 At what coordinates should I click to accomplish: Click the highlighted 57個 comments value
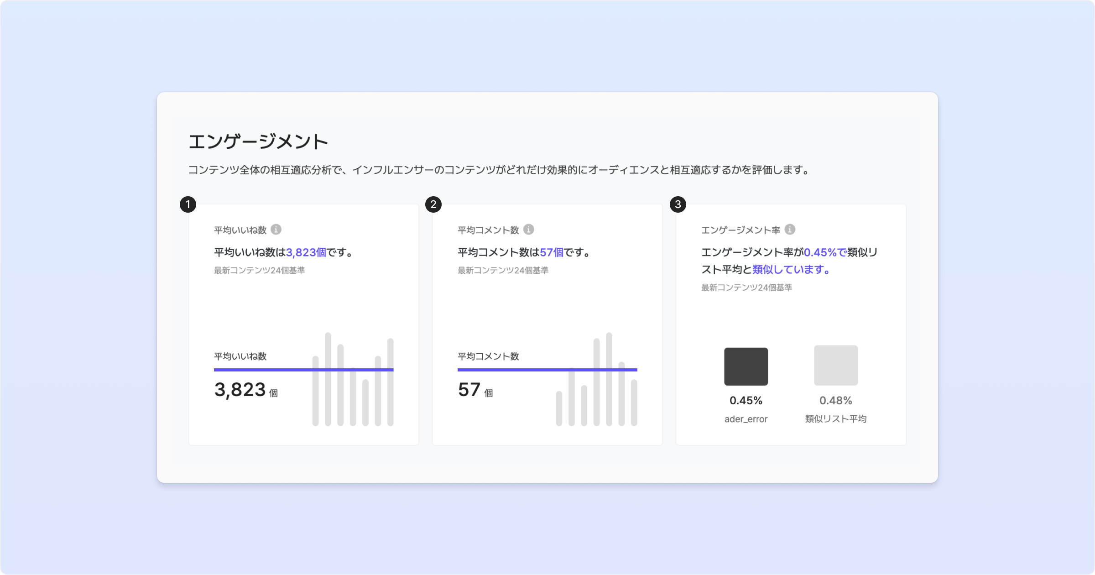551,252
